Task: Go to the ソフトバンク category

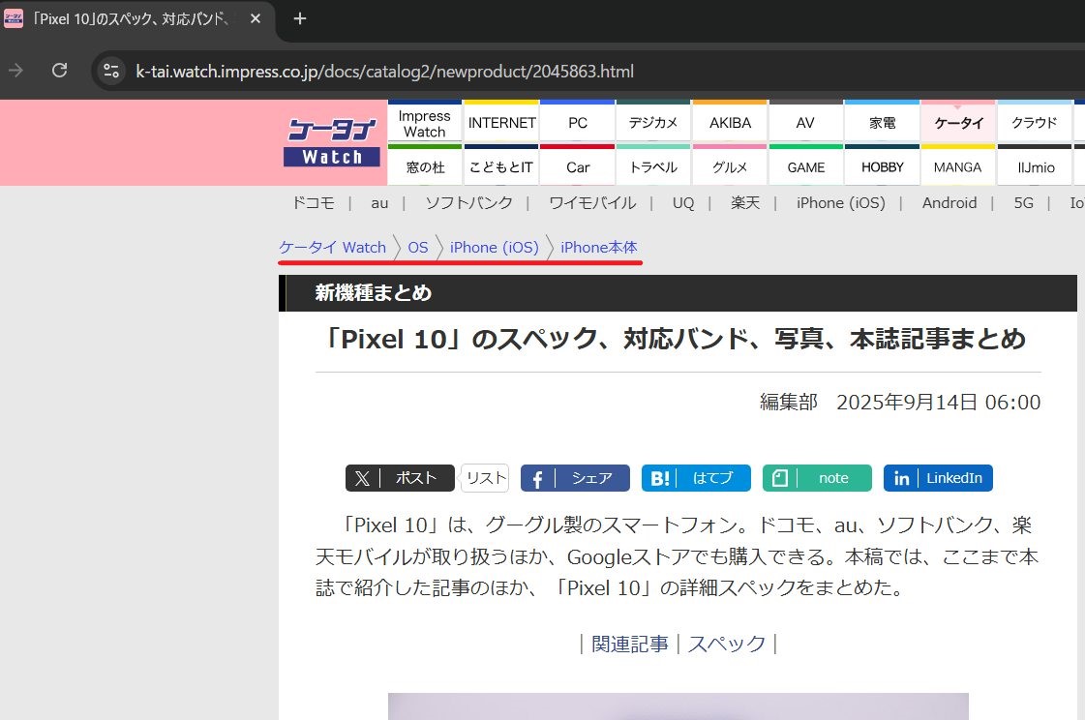Action: [468, 202]
